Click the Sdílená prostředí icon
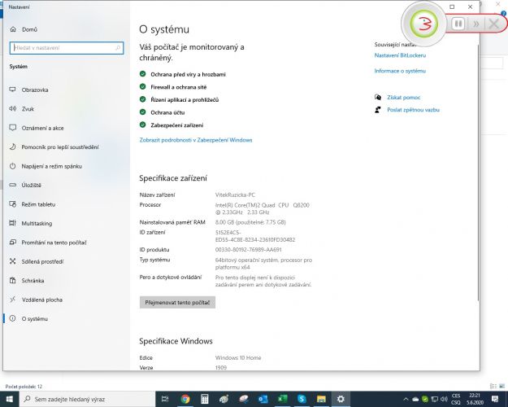The image size is (508, 407). click(x=13, y=261)
